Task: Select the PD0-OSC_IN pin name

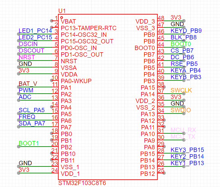Action: point(79,48)
